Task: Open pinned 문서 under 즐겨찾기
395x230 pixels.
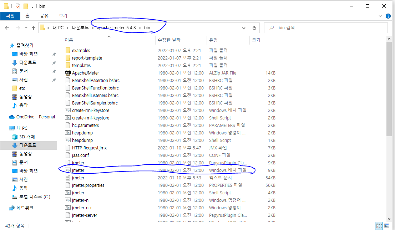Action: click(24, 71)
